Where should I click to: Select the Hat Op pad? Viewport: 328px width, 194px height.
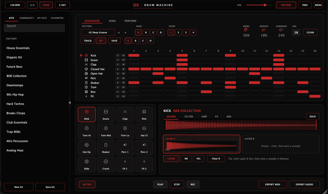click(87, 148)
